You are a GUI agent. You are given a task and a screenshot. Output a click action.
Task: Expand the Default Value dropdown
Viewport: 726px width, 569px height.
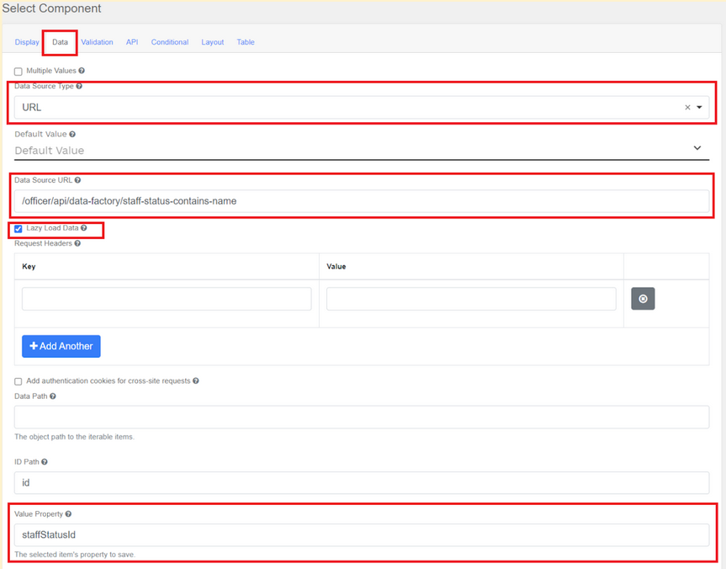[x=697, y=149]
